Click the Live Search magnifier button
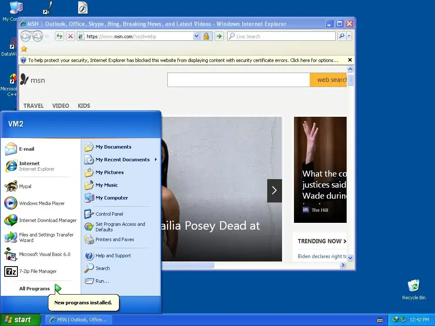The width and height of the screenshot is (435, 326). [342, 36]
